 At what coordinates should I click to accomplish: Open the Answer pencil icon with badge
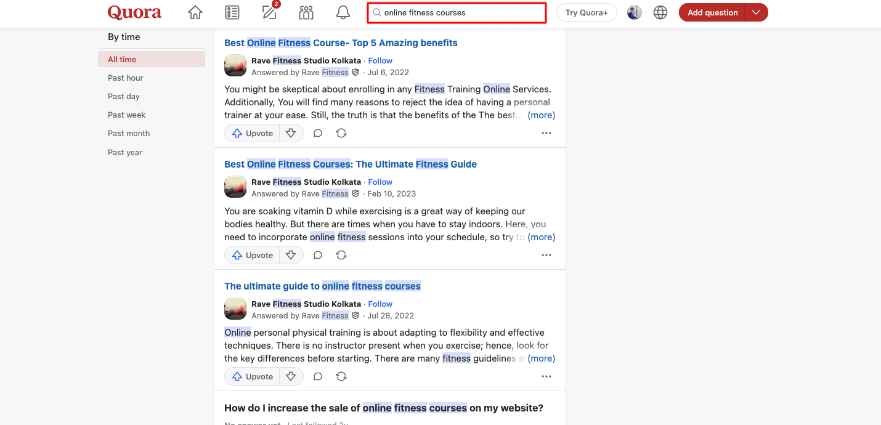(270, 12)
